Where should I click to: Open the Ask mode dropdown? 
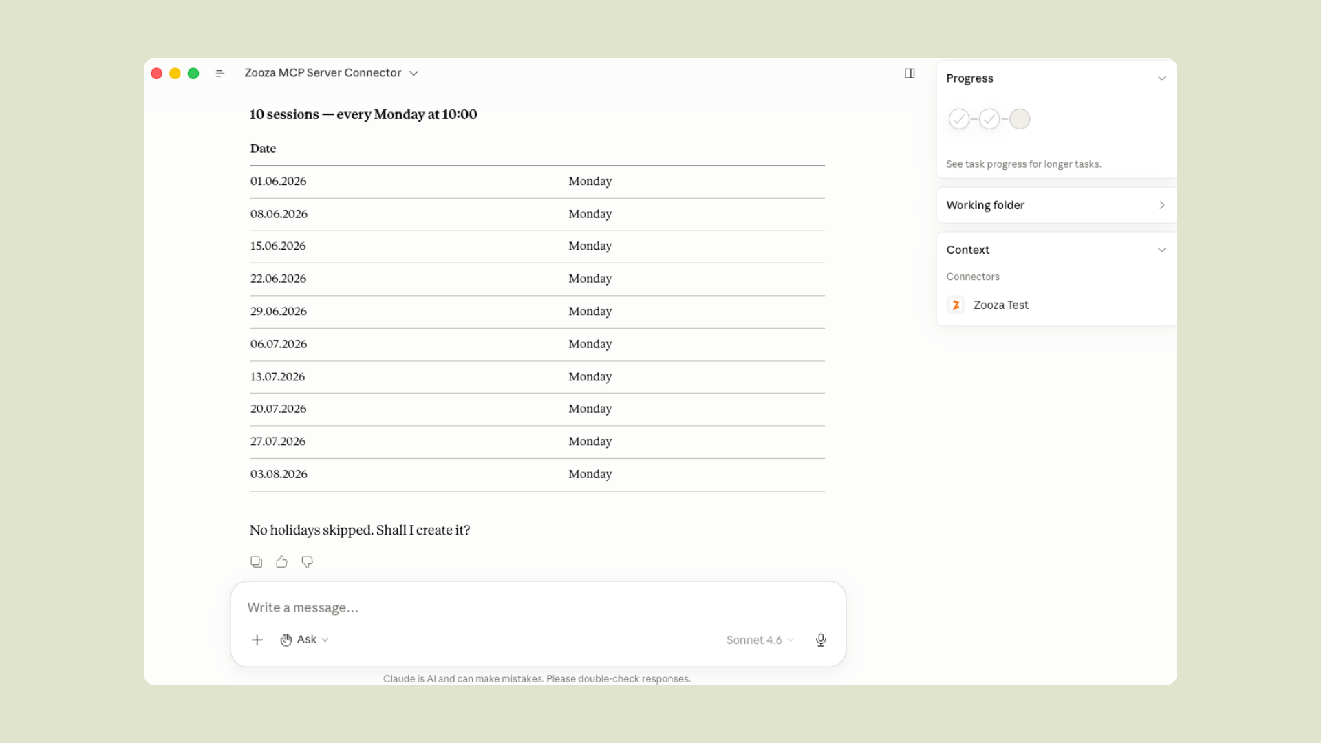coord(305,640)
